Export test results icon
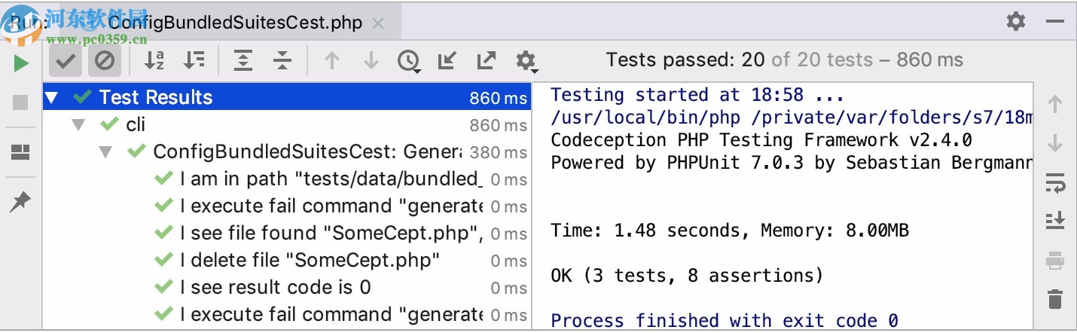The width and height of the screenshot is (1077, 333). (487, 60)
